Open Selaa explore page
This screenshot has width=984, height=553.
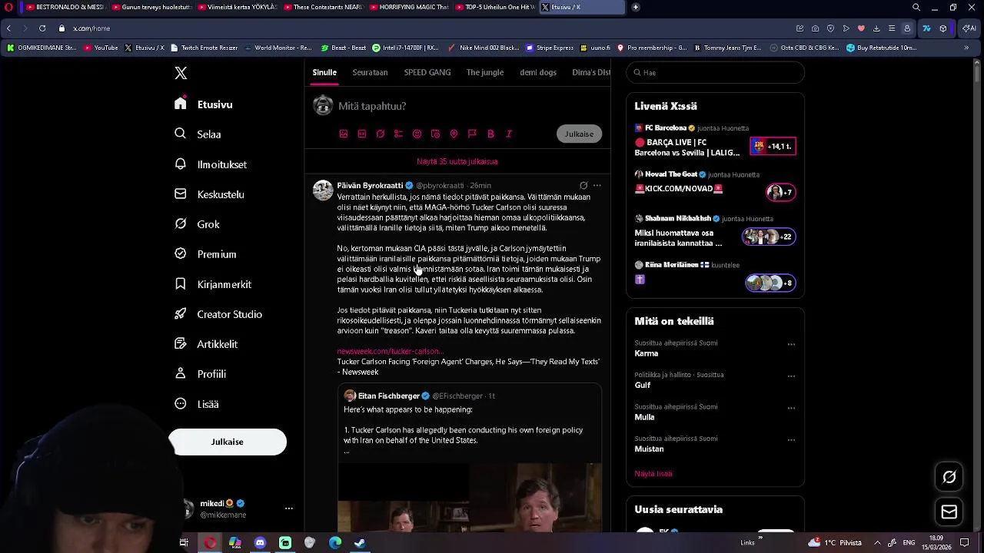tap(198, 134)
